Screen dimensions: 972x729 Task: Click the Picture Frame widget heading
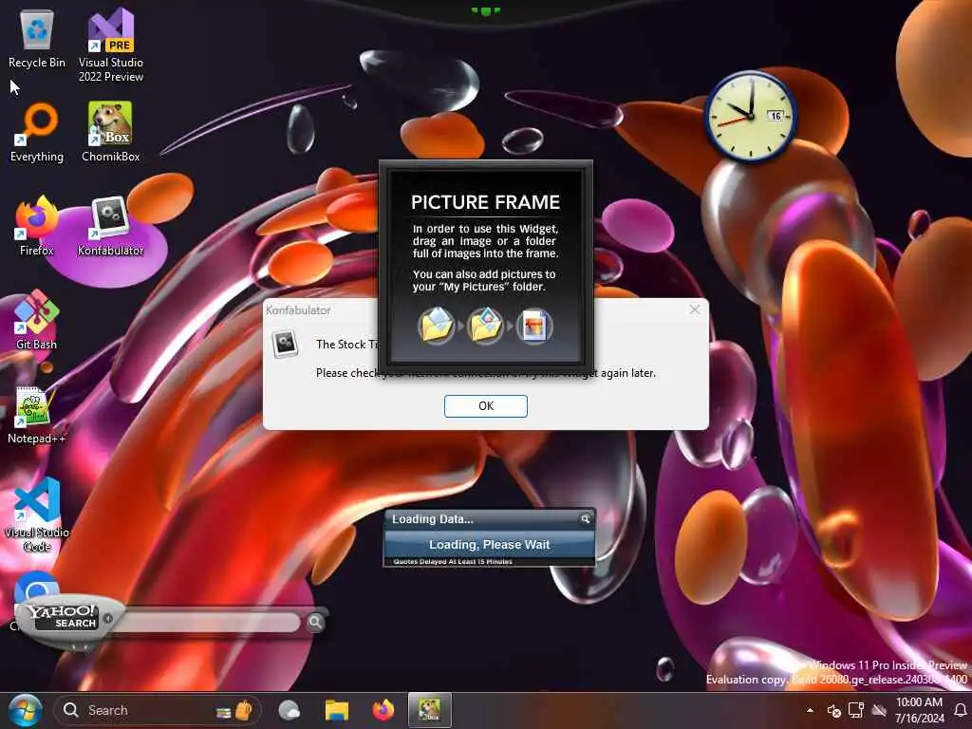tap(485, 202)
